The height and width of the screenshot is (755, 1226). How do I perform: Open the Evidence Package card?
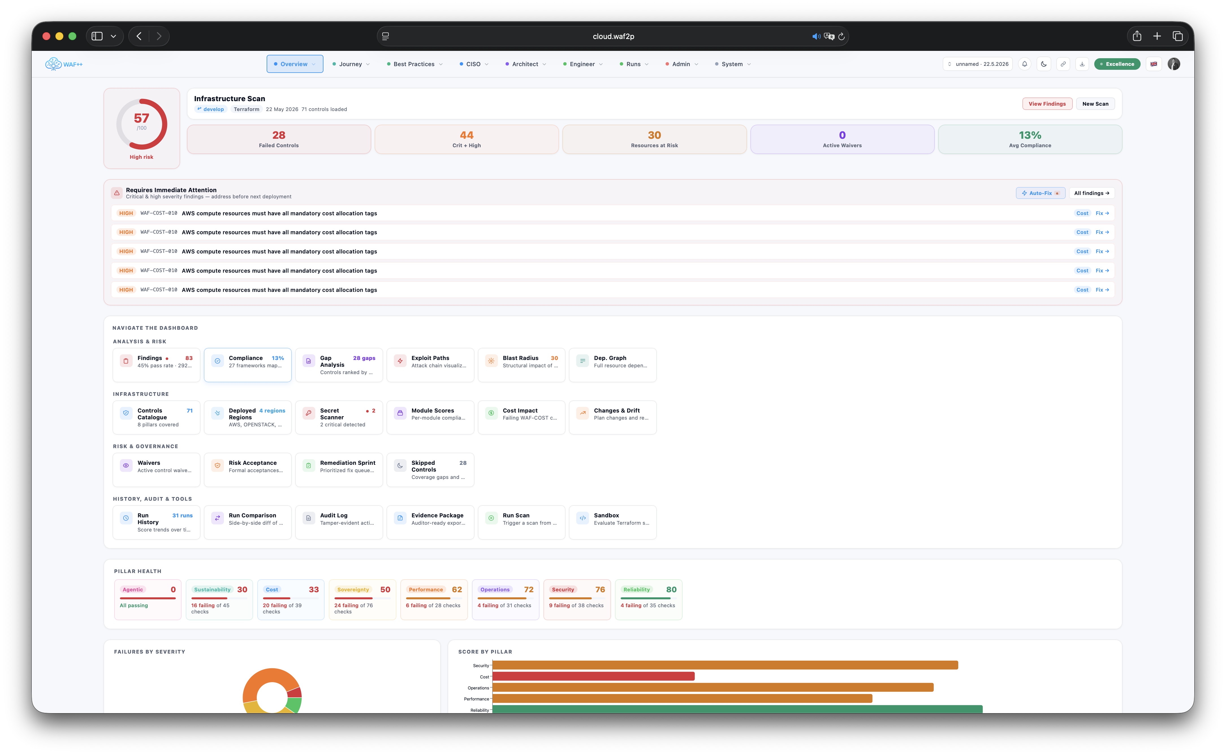(x=430, y=522)
